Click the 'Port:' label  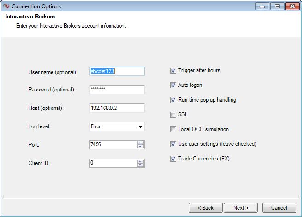[x=34, y=145]
